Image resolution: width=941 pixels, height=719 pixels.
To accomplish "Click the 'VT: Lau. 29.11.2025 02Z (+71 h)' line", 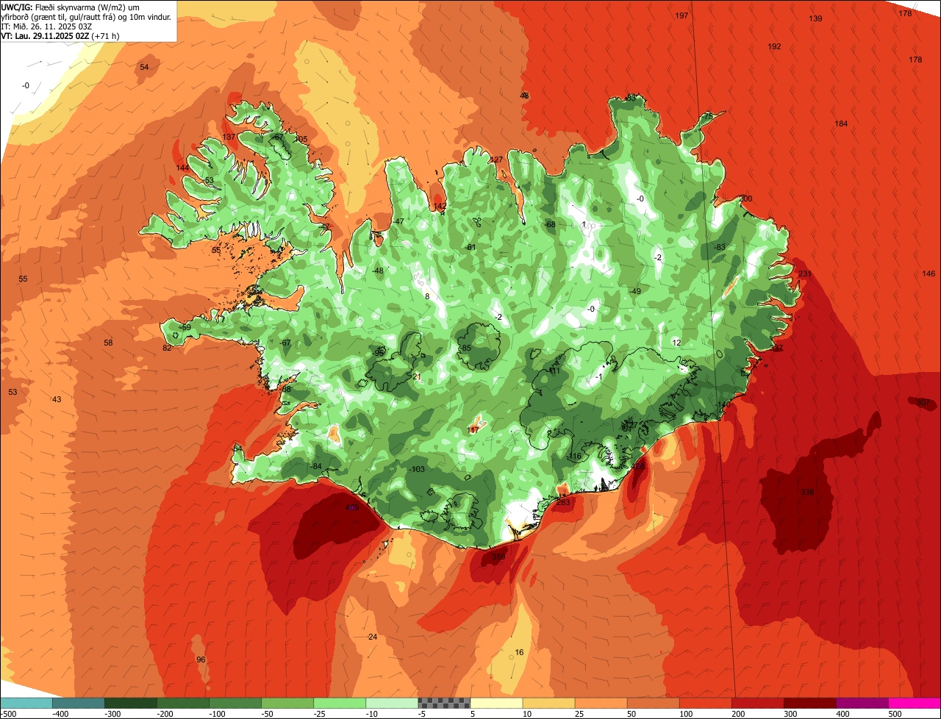I will [60, 36].
